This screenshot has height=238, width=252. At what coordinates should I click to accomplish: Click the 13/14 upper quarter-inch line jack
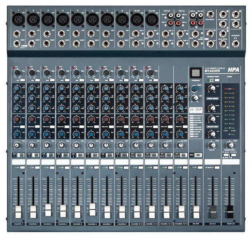[166, 34]
